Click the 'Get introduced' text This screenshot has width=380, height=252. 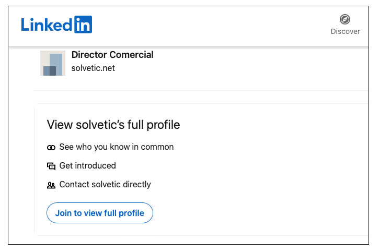88,165
